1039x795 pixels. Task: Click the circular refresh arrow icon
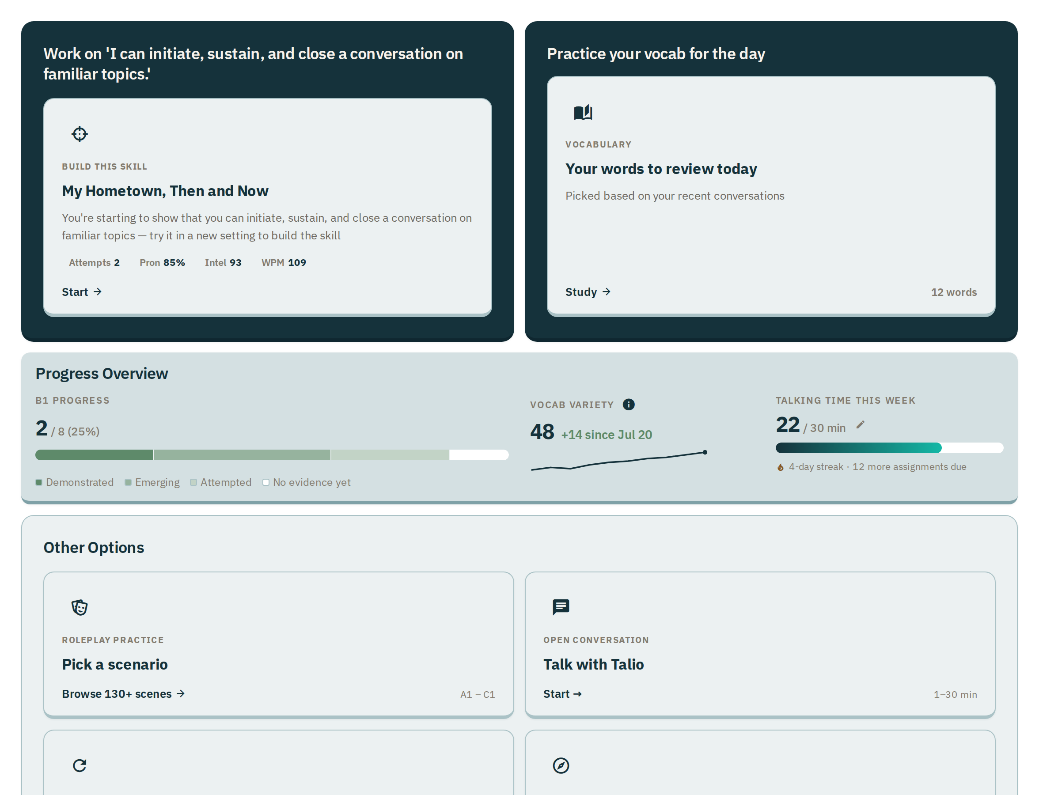80,765
